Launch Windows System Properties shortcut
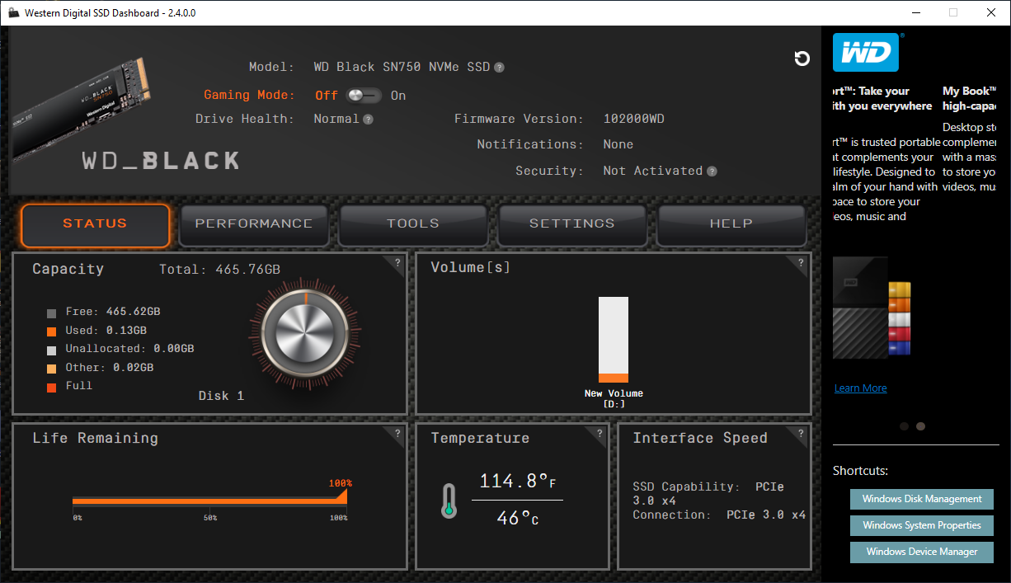 [922, 525]
